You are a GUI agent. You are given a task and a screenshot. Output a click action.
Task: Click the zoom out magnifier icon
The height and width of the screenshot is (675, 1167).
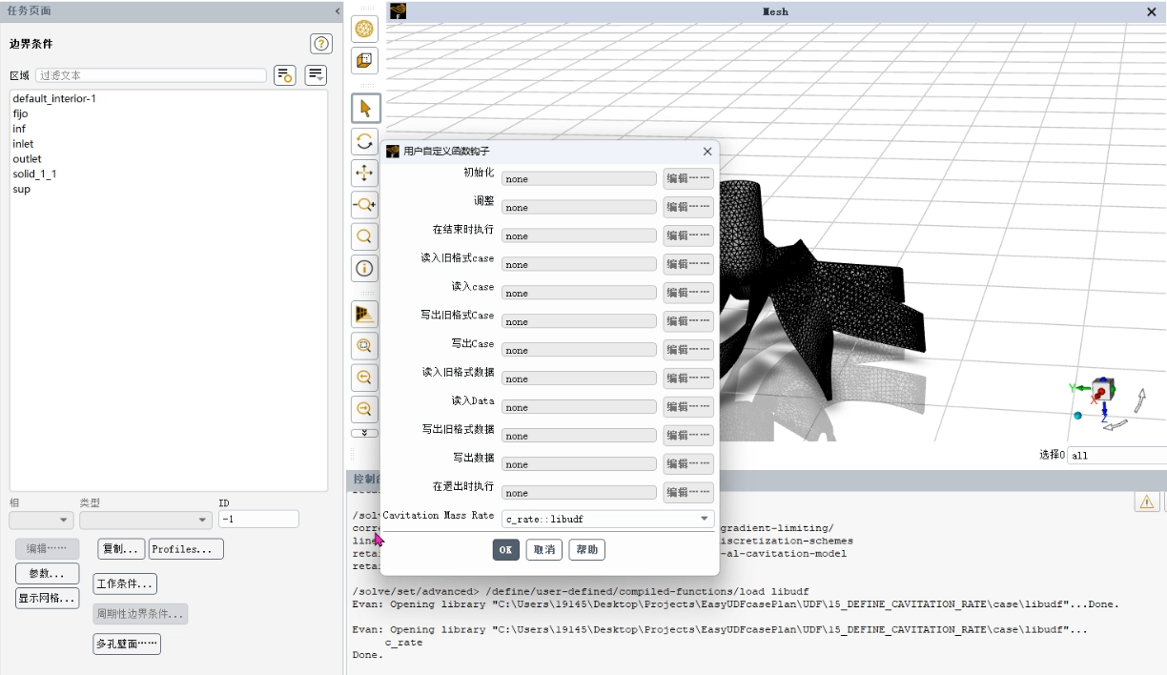[364, 378]
